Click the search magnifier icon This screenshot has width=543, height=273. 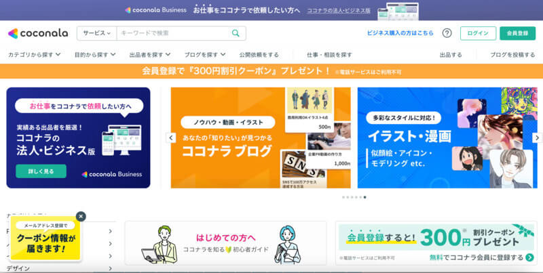pyautogui.click(x=236, y=33)
